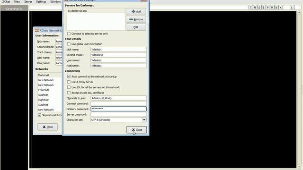Image resolution: width=303 pixels, height=170 pixels.
Task: Select Nightstar in the Networks list
Action: pos(50,100)
